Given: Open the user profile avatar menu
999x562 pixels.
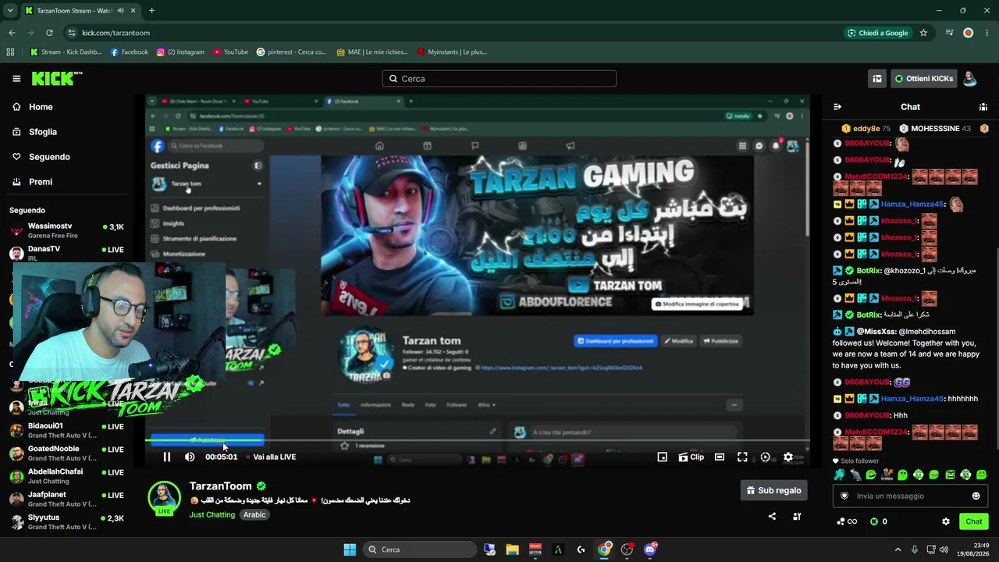Looking at the screenshot, I should (969, 79).
